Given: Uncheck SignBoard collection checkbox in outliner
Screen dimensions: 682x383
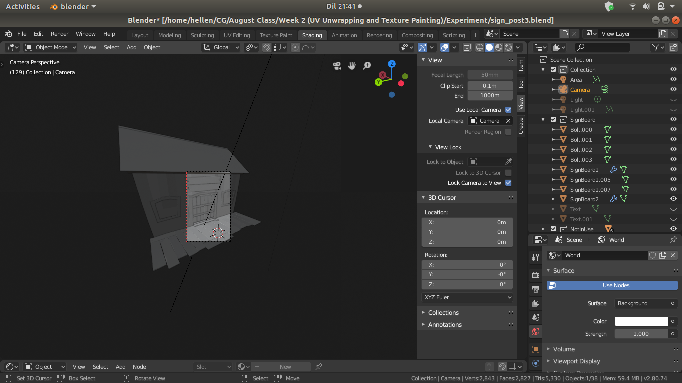Looking at the screenshot, I should click(x=553, y=120).
